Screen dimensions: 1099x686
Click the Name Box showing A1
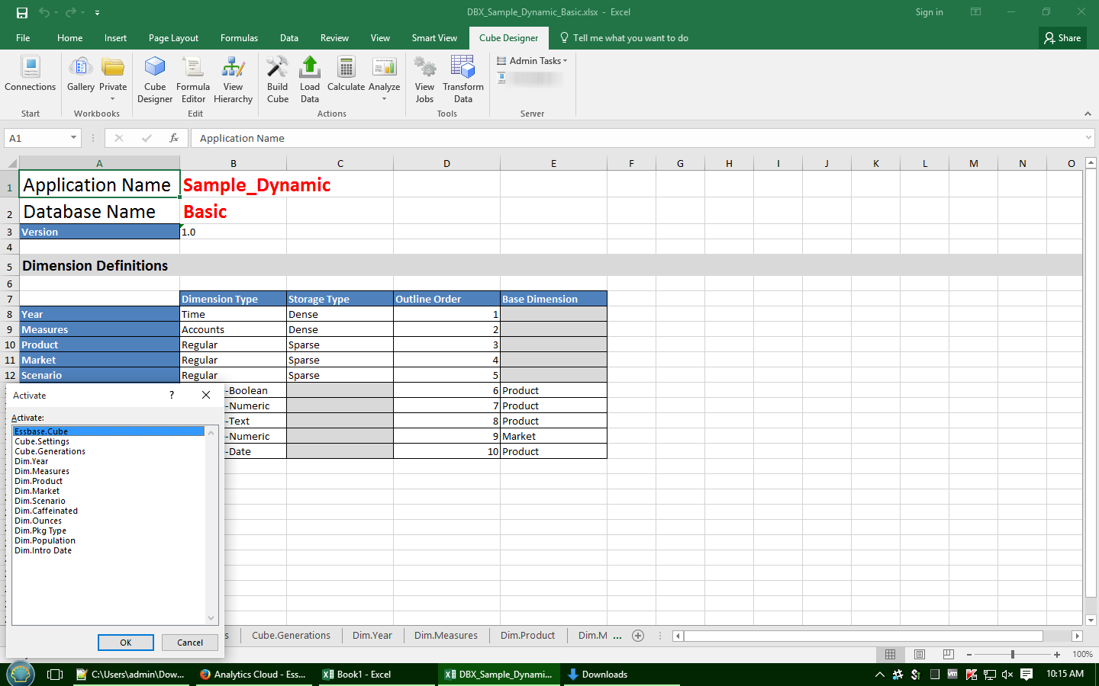click(37, 138)
